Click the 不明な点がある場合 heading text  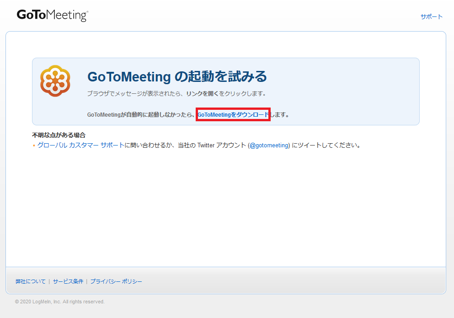click(59, 135)
